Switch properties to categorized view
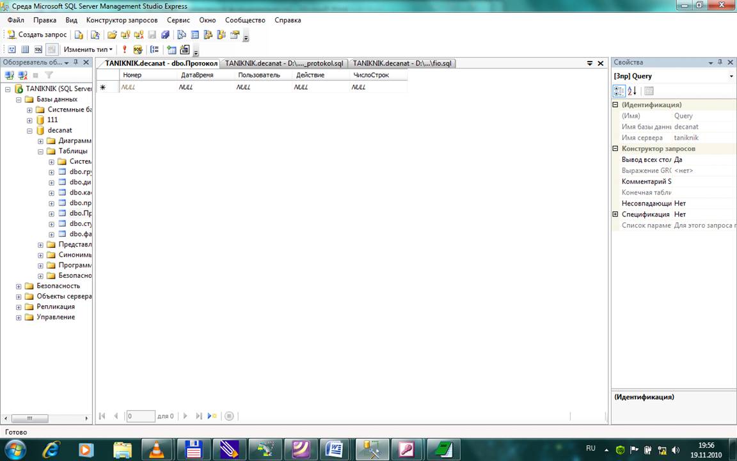Image resolution: width=737 pixels, height=461 pixels. tap(619, 91)
